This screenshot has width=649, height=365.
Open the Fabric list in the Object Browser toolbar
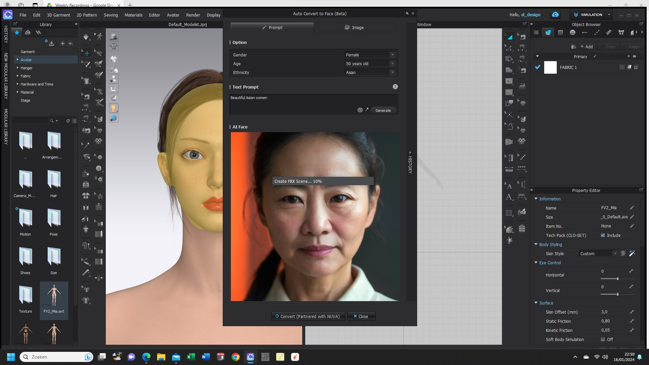(x=548, y=32)
